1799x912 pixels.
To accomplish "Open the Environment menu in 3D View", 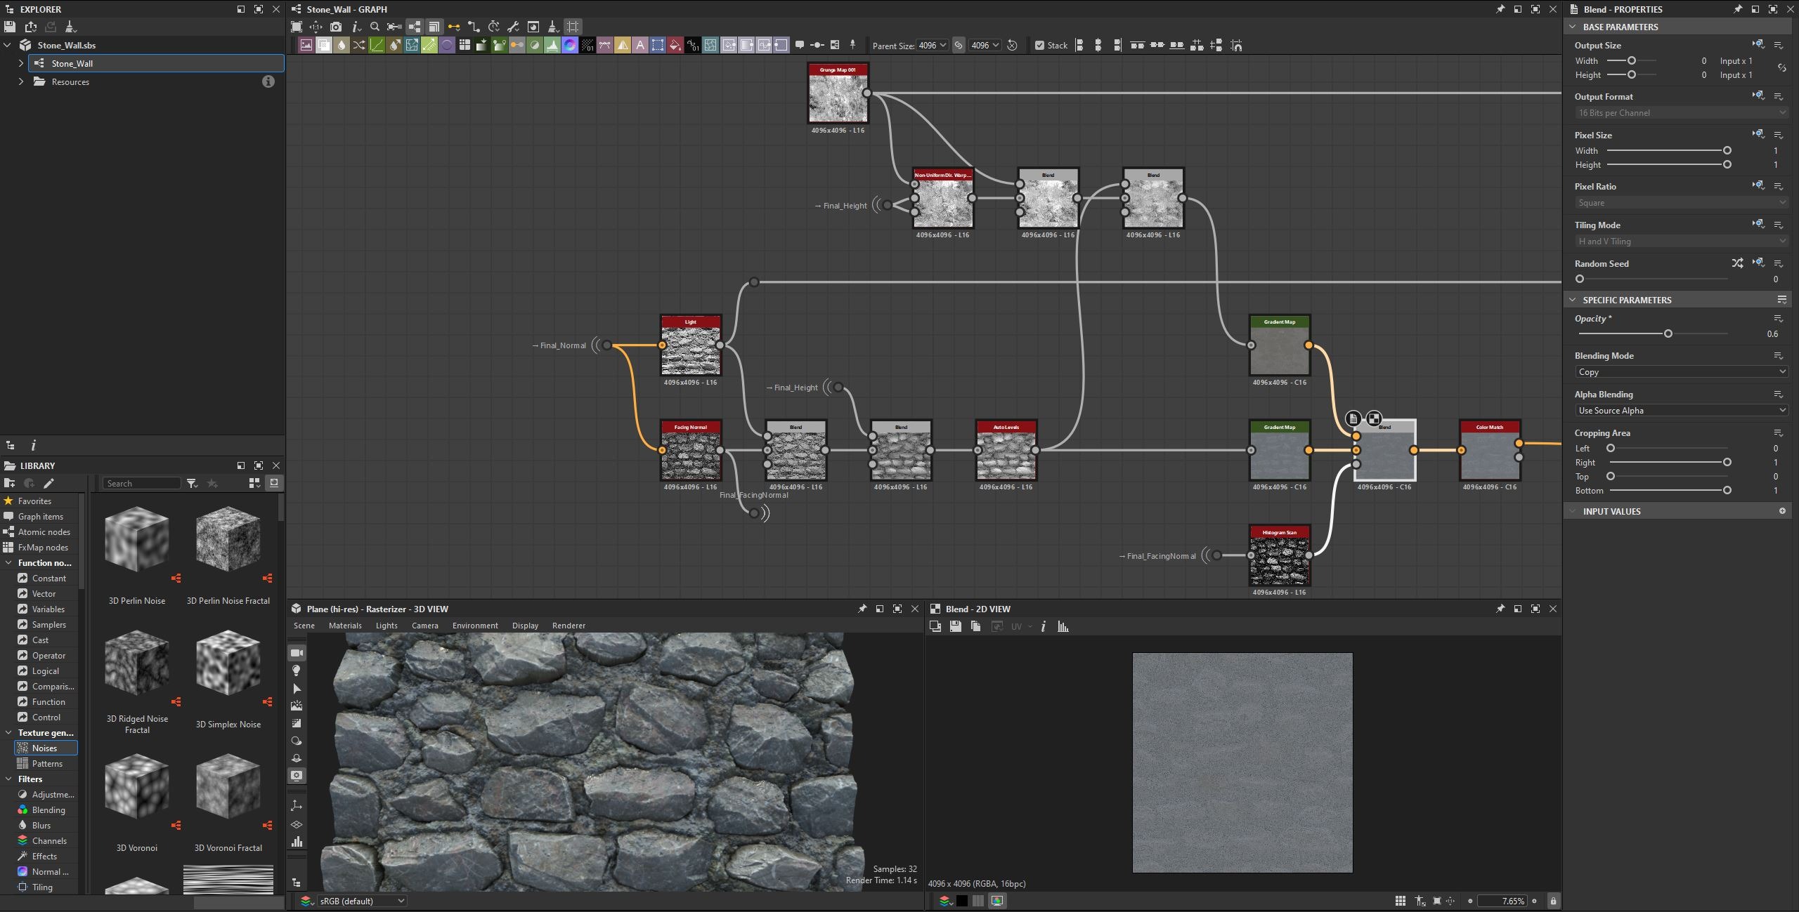I will click(x=475, y=626).
